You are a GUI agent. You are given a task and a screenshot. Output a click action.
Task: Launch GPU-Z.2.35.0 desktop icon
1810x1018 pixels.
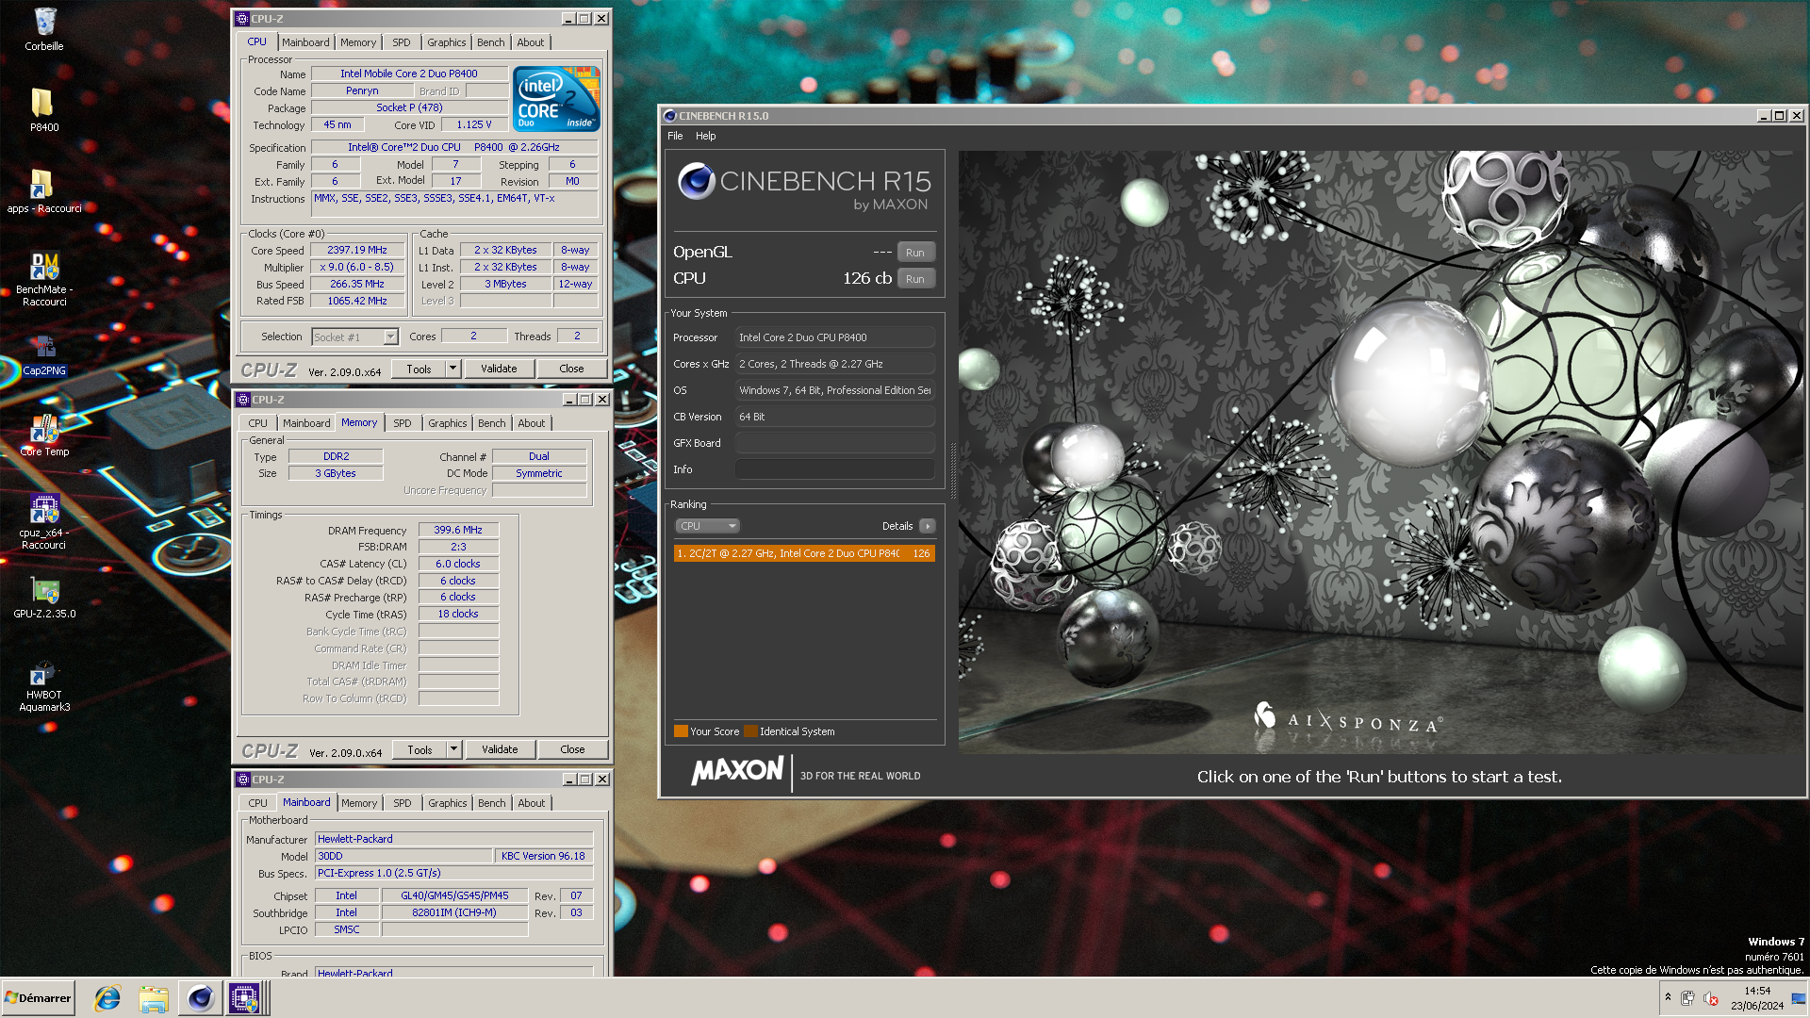(x=44, y=598)
